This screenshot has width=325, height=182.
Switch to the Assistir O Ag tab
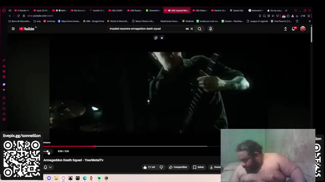[97, 10]
